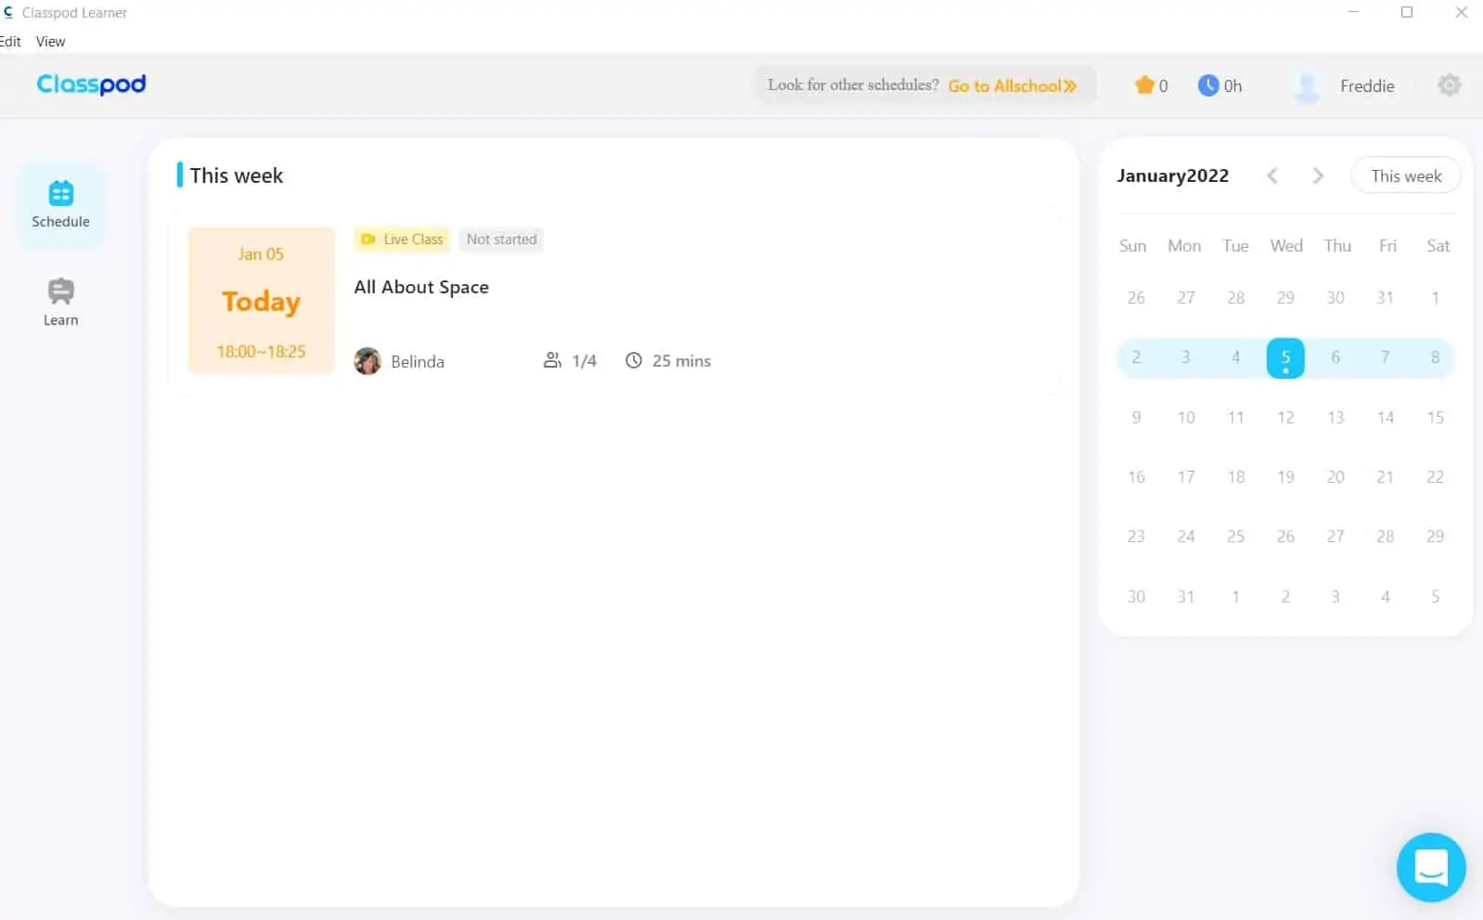1483x920 pixels.
Task: Follow the Go to Allschool link
Action: (x=1012, y=85)
